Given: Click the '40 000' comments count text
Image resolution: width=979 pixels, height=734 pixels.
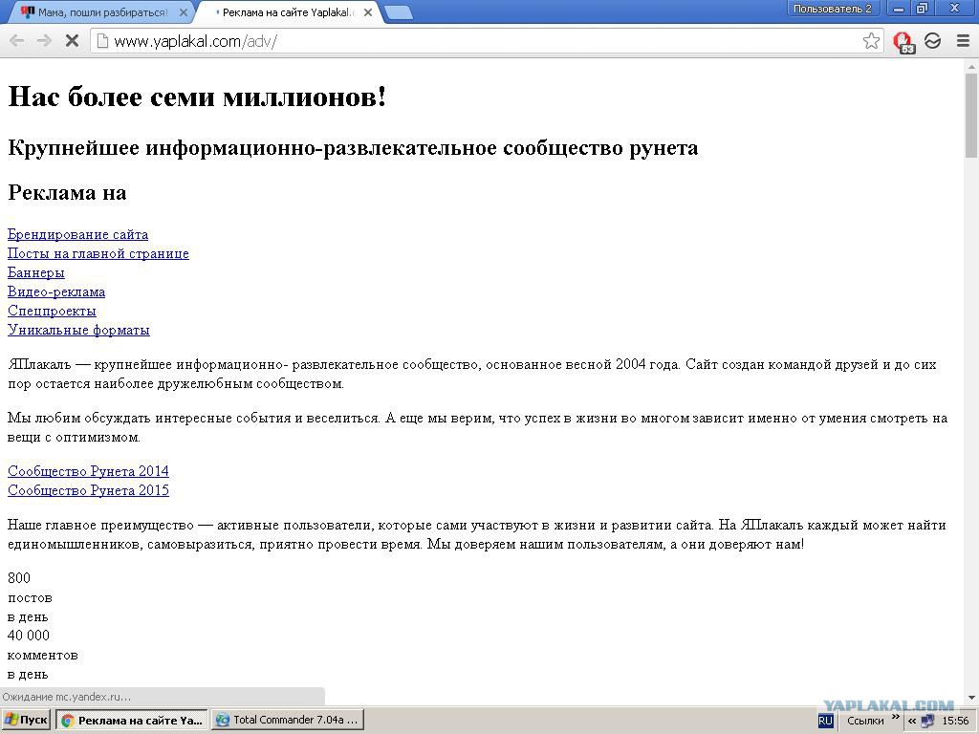Looking at the screenshot, I should point(29,636).
